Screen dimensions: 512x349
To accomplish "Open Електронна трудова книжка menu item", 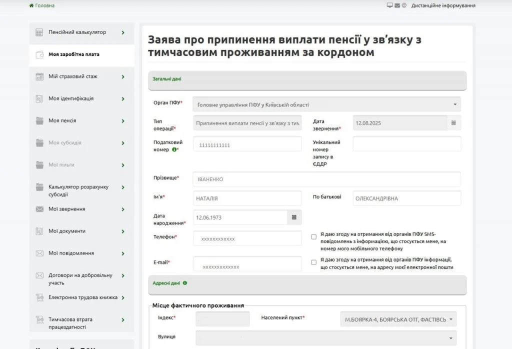I will click(82, 297).
